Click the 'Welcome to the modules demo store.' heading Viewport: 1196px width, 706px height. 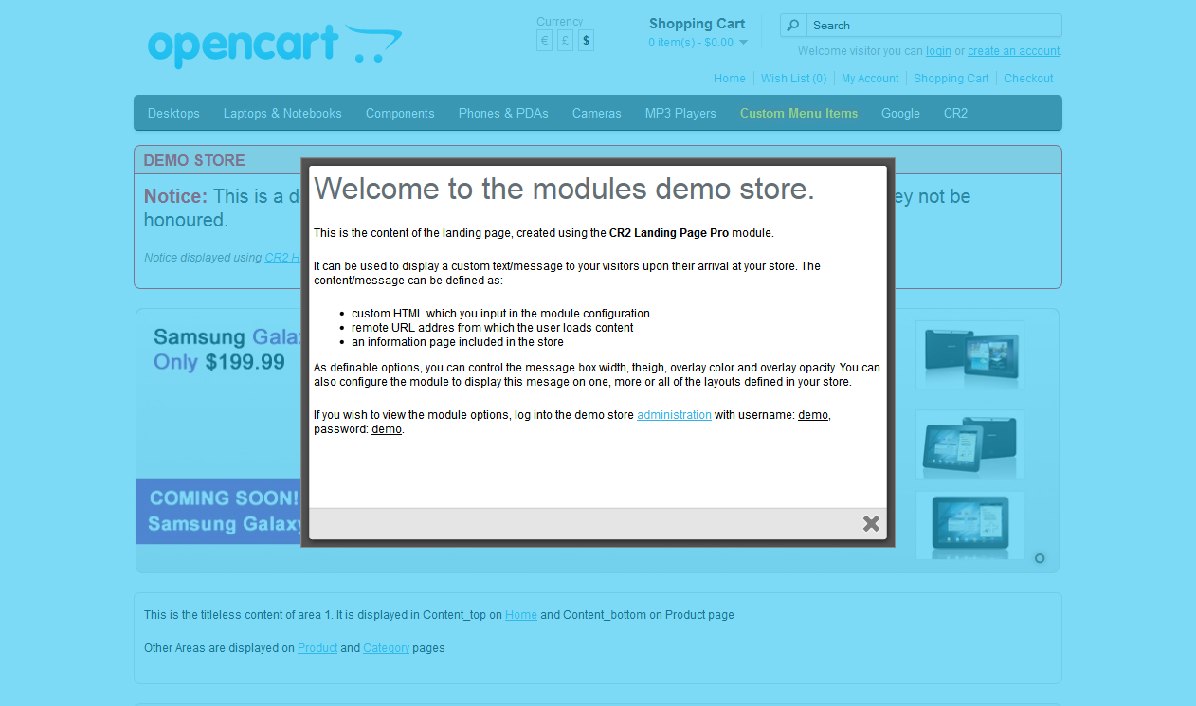564,189
